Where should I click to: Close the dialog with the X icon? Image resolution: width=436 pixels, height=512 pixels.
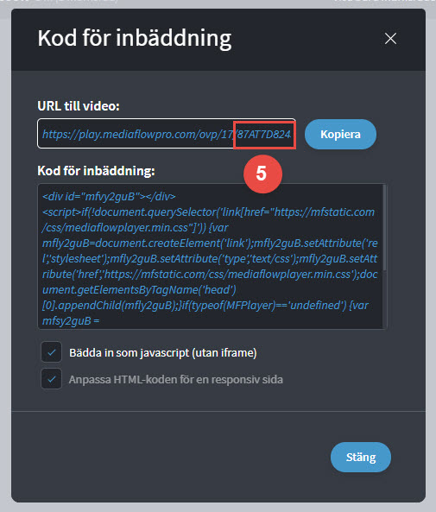[x=390, y=39]
